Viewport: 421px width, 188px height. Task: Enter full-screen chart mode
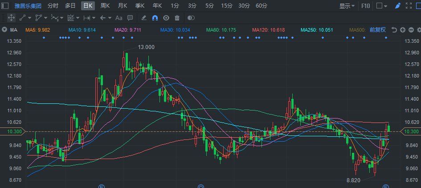409,6
